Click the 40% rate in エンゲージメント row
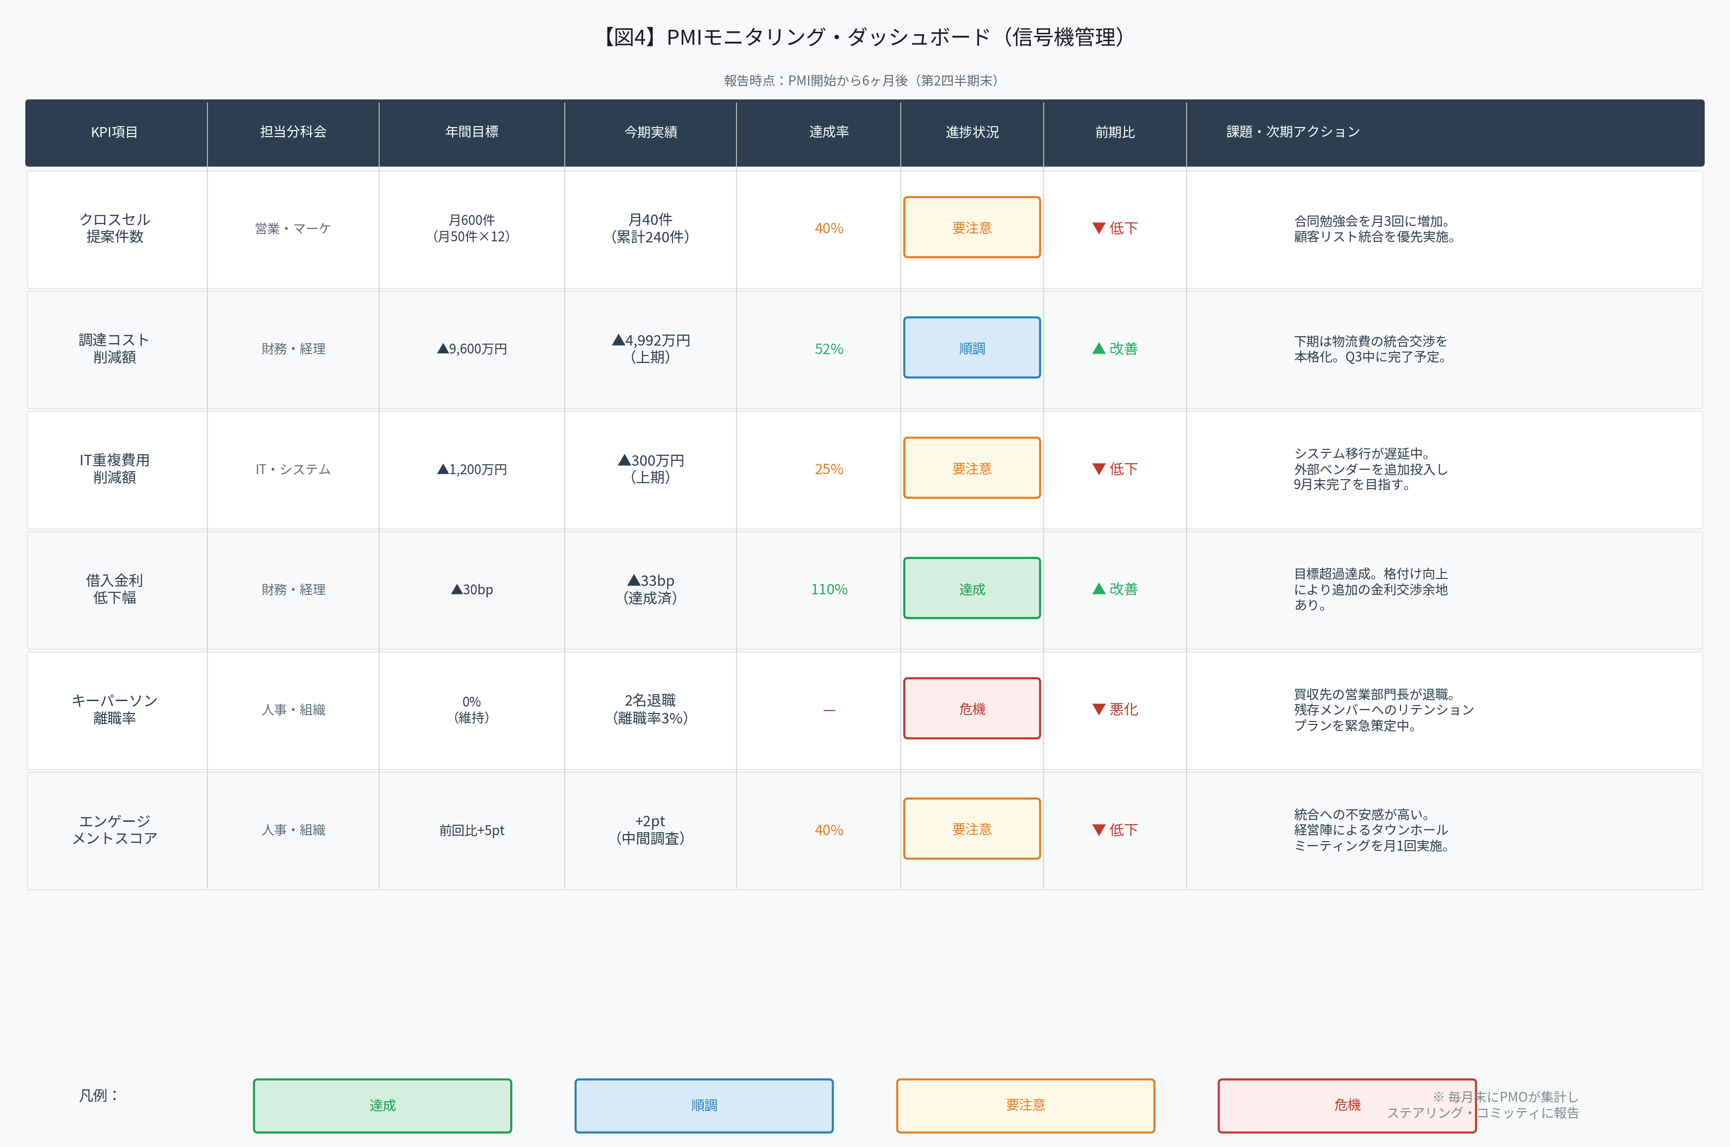 click(829, 830)
